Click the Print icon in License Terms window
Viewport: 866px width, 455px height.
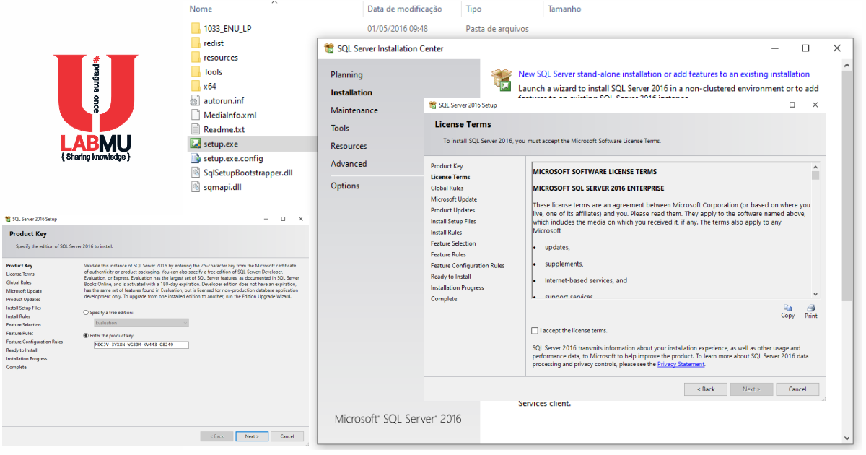[810, 309]
